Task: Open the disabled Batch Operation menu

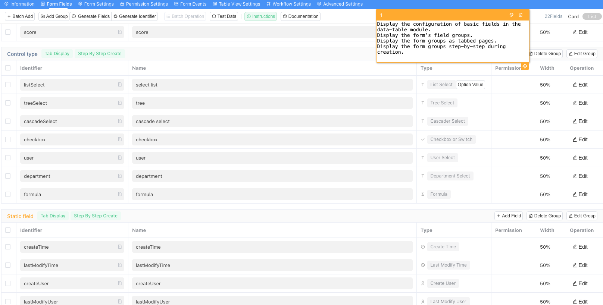Action: click(185, 16)
